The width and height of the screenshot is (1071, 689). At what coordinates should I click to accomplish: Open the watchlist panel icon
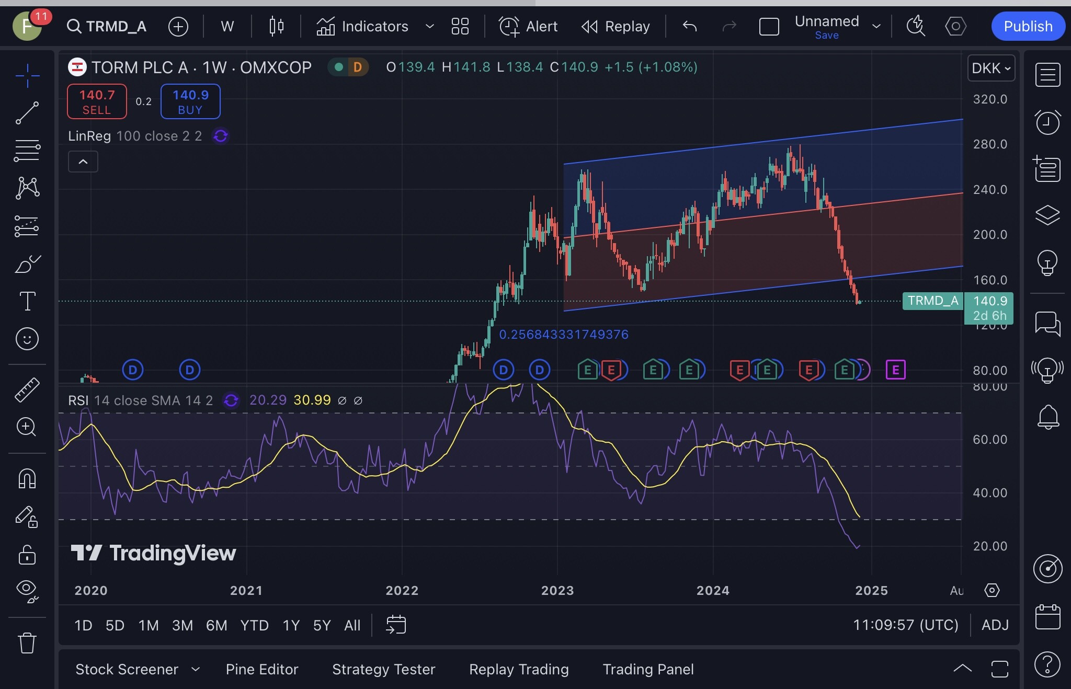coord(1048,75)
